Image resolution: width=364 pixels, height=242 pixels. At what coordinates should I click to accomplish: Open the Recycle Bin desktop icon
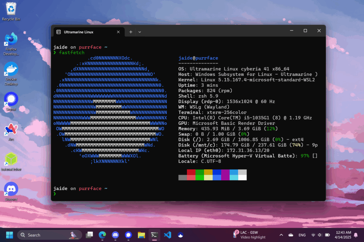(11, 12)
